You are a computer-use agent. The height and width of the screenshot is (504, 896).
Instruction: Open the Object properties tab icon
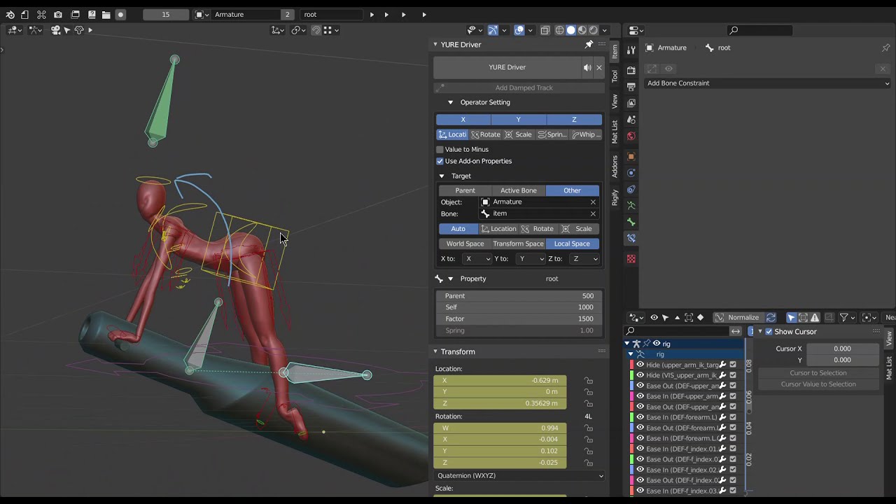(x=631, y=157)
